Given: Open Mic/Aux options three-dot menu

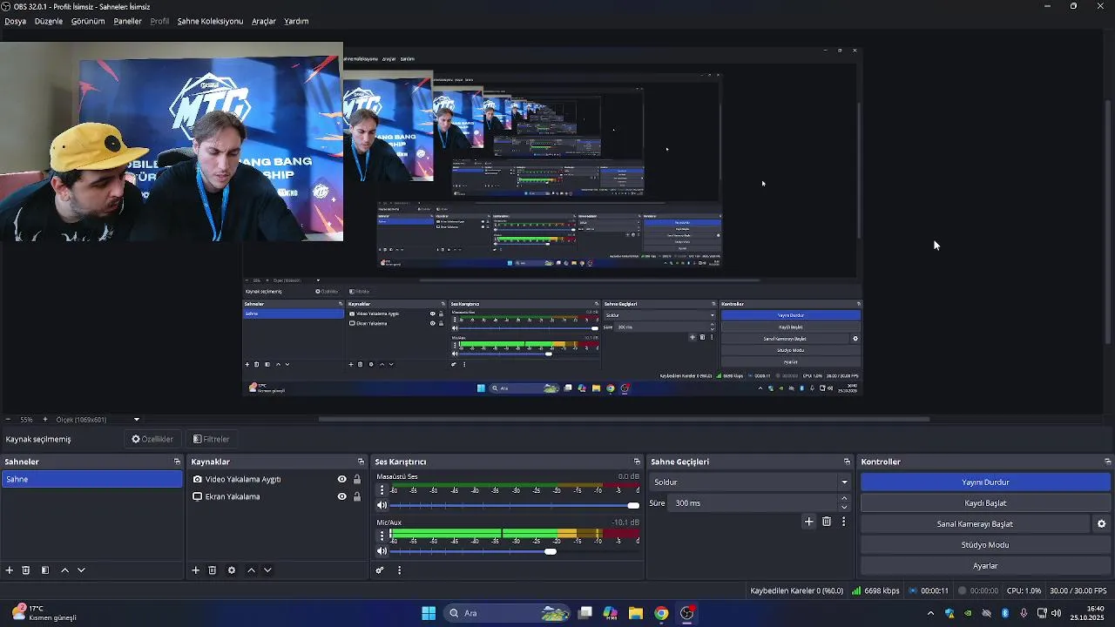Looking at the screenshot, I should 382,536.
